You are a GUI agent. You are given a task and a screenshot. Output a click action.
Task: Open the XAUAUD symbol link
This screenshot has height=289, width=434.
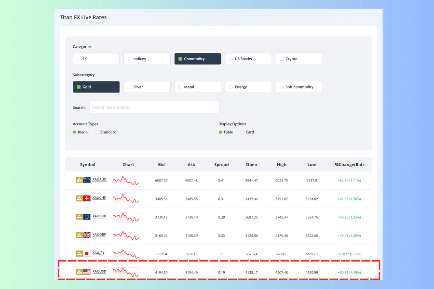99,180
